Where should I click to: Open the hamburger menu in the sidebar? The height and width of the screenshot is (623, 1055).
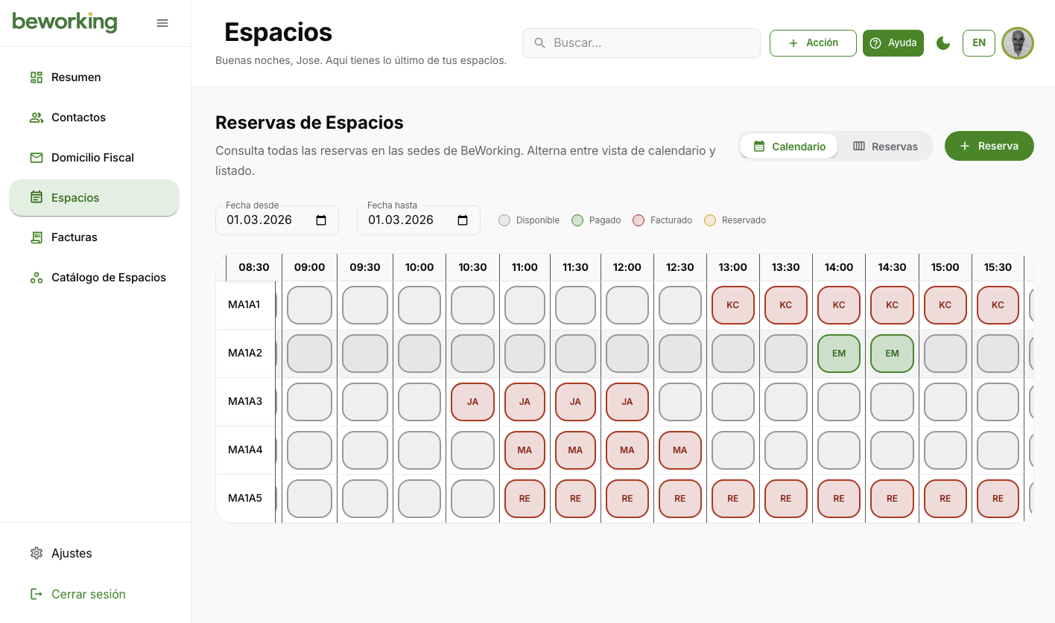162,23
